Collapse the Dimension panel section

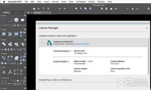[1, 78]
